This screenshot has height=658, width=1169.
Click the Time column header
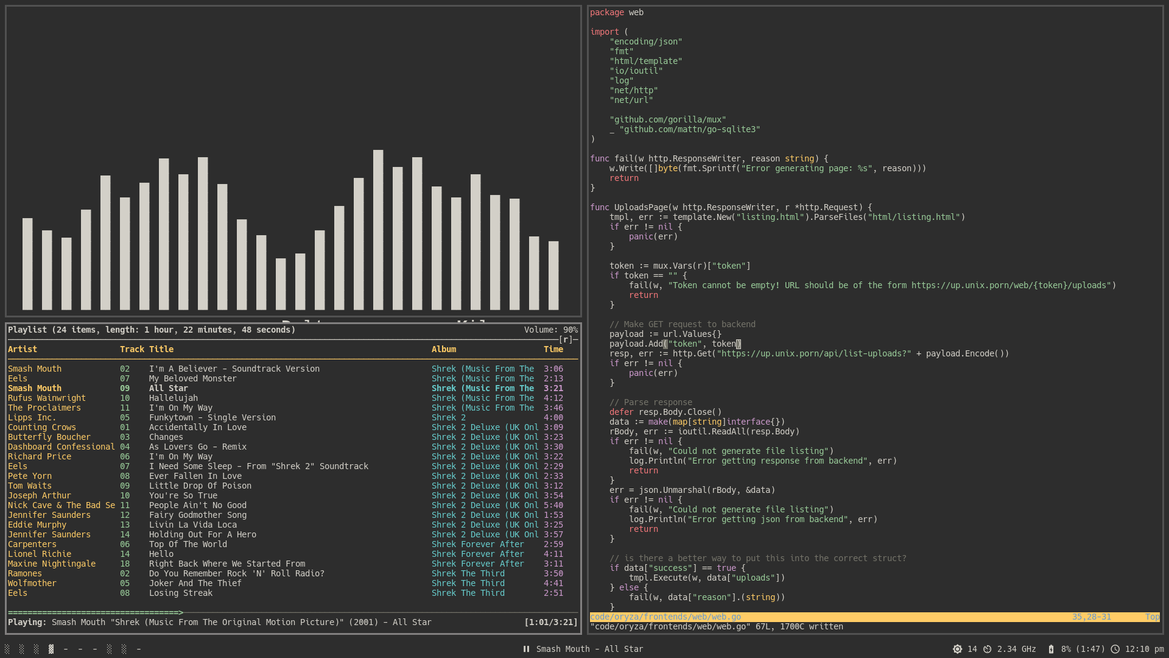click(553, 349)
